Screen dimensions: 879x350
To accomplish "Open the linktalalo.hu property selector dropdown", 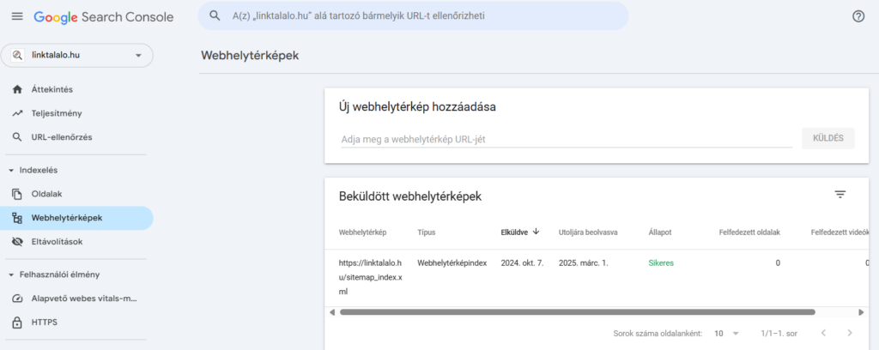I will click(x=76, y=56).
